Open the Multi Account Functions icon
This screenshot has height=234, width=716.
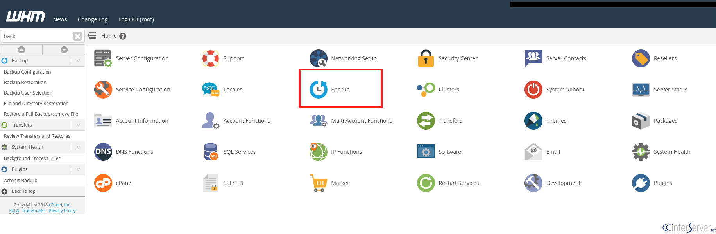pos(319,121)
